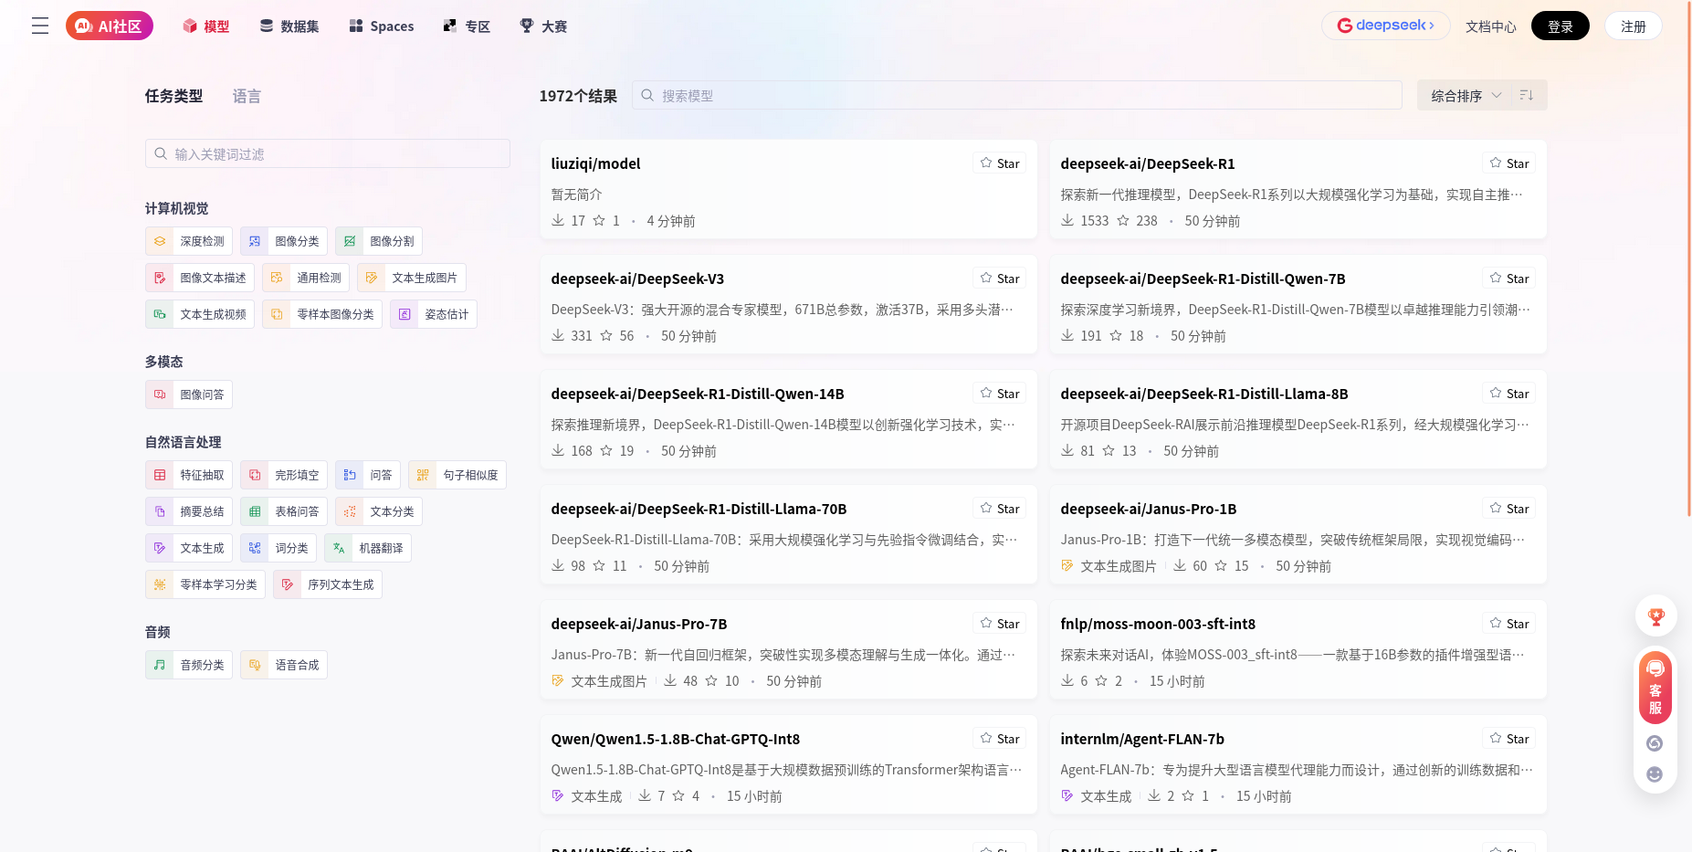The image size is (1692, 852).
Task: Click 文本生成 tag on Agent-FLAN-7b
Action: pos(1097,796)
